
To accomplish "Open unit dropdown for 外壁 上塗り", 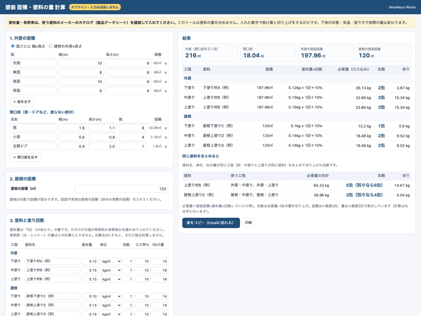I will coord(110,279).
